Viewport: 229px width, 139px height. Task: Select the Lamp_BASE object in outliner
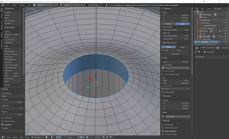206,36
